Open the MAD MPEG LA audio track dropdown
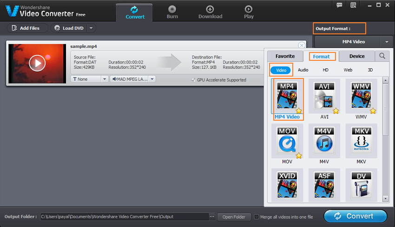 152,79
